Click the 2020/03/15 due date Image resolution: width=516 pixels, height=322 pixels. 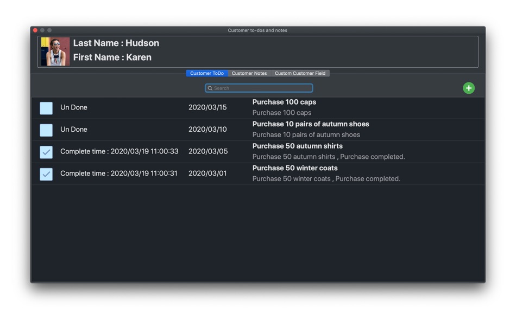pos(207,107)
